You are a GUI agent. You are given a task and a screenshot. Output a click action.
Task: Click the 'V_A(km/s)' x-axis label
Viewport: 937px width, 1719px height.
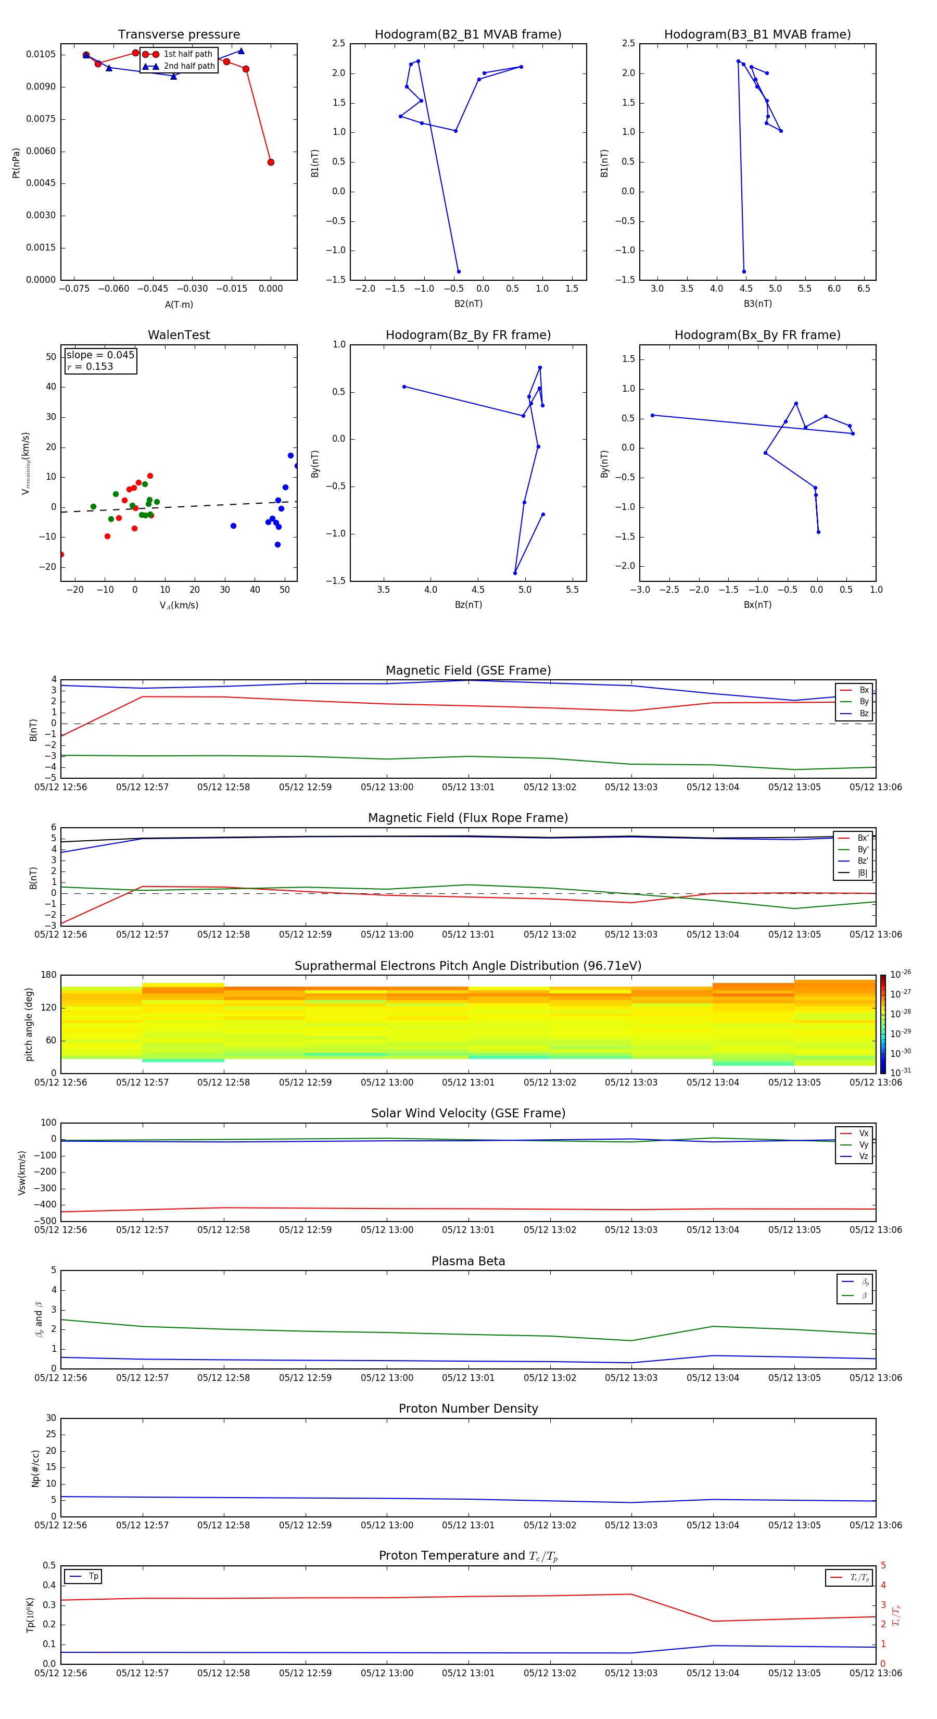(x=179, y=605)
